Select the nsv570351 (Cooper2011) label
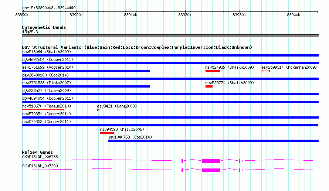The width and height of the screenshot is (329, 191). coord(47,114)
